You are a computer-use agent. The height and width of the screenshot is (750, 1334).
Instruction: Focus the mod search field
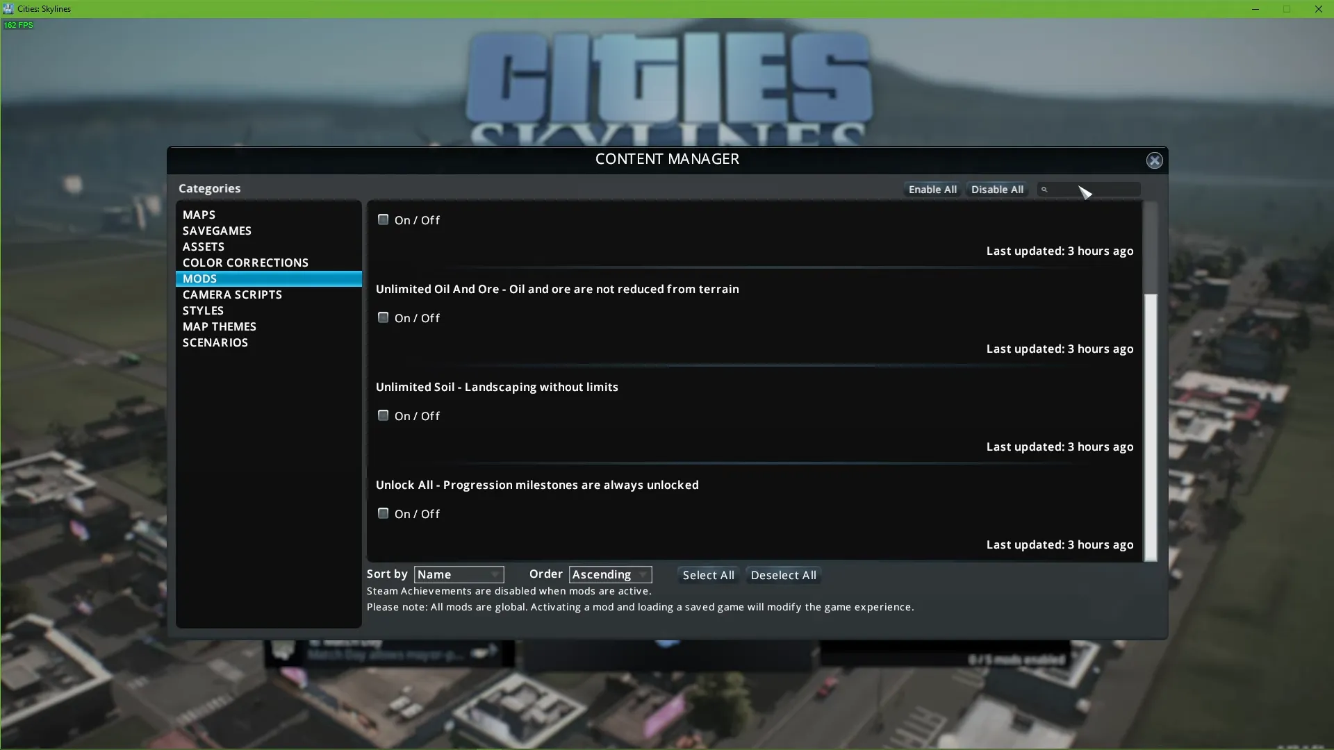pyautogui.click(x=1089, y=190)
